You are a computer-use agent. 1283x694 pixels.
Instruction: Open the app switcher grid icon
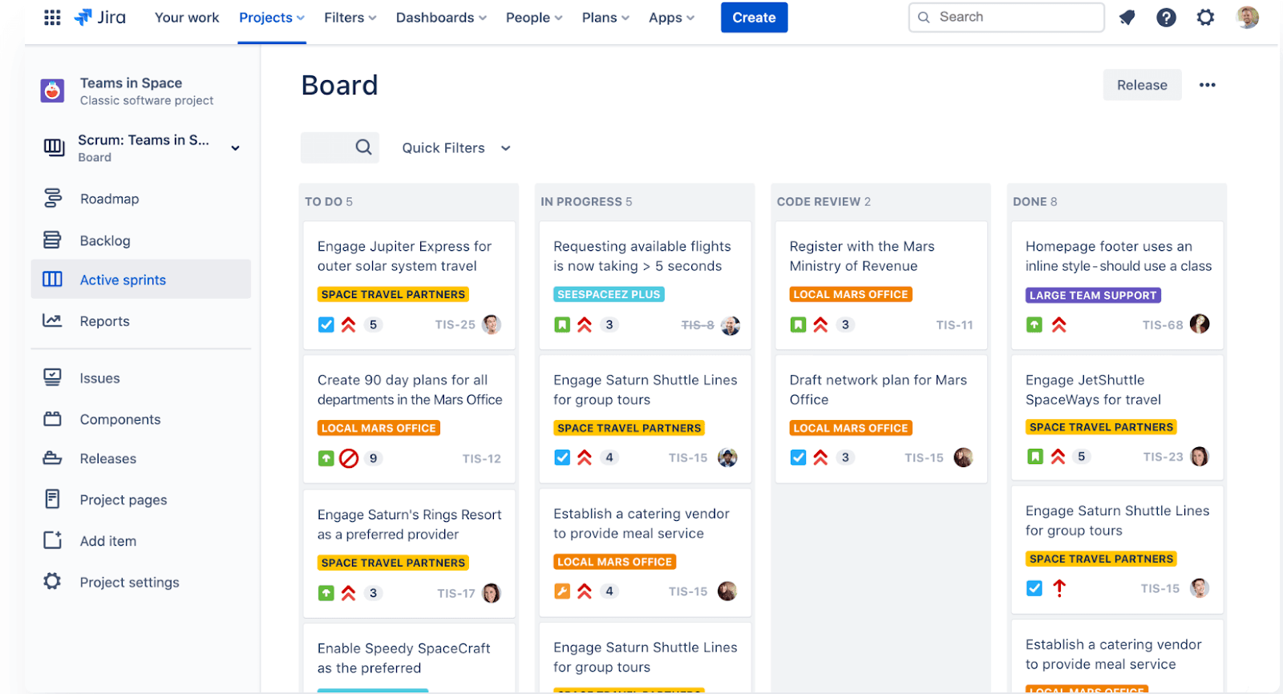52,18
